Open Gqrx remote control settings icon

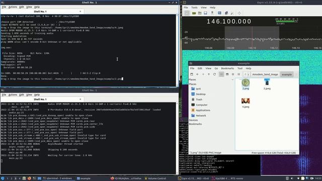(x=226, y=13)
